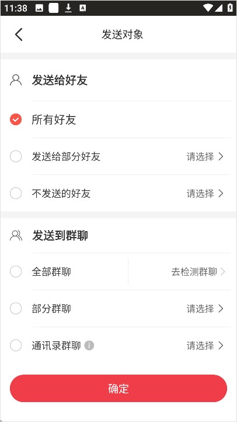Select the 不发送的好友 radio button

tap(16, 193)
